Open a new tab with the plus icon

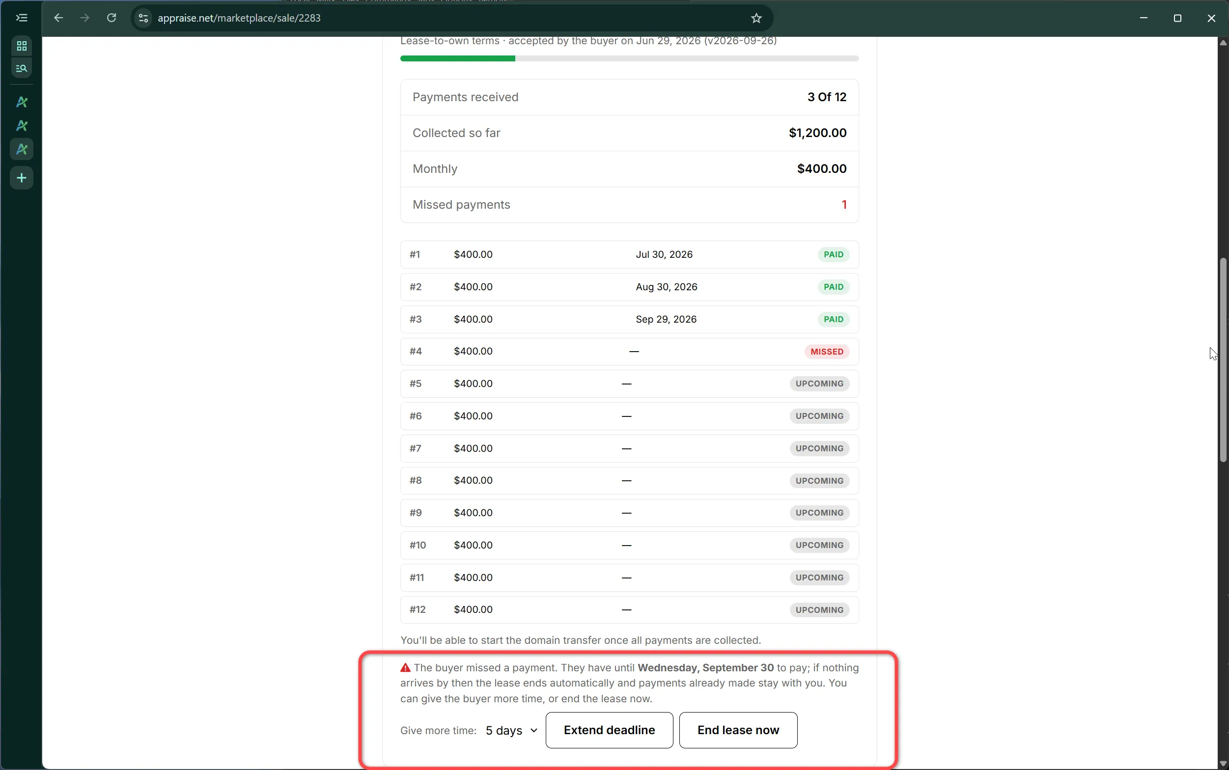pos(22,178)
